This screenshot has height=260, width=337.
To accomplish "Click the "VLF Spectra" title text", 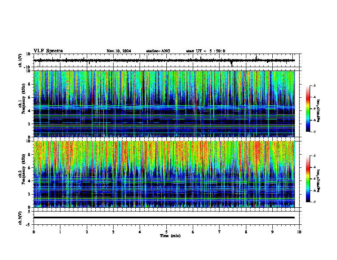I will click(x=49, y=51).
